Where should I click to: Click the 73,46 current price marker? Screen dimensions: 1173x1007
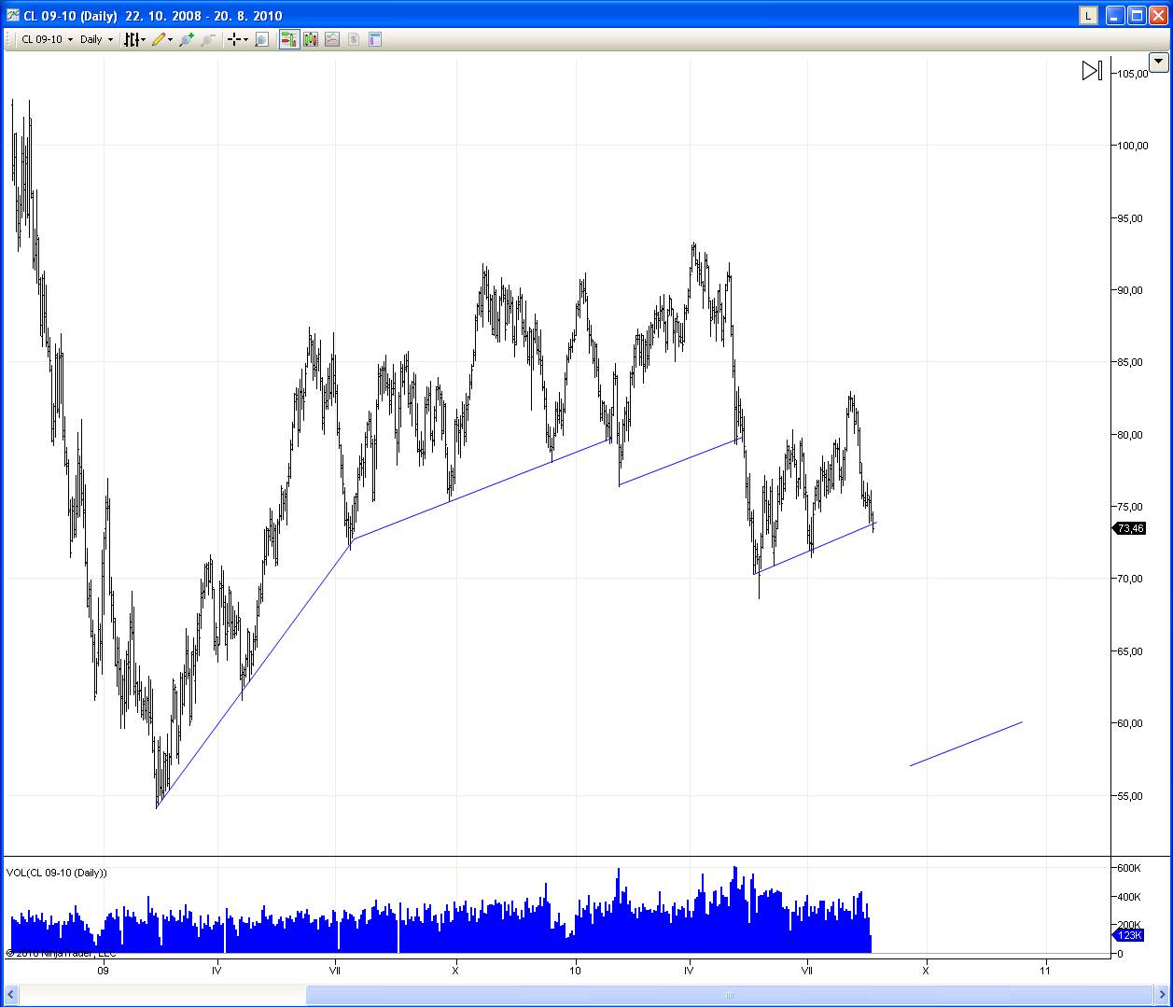1129,528
